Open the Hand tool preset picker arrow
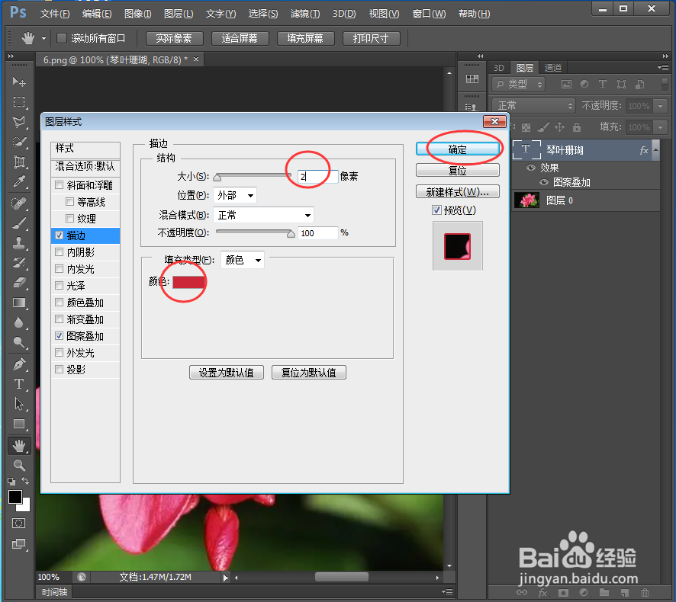676x602 pixels. (x=43, y=39)
